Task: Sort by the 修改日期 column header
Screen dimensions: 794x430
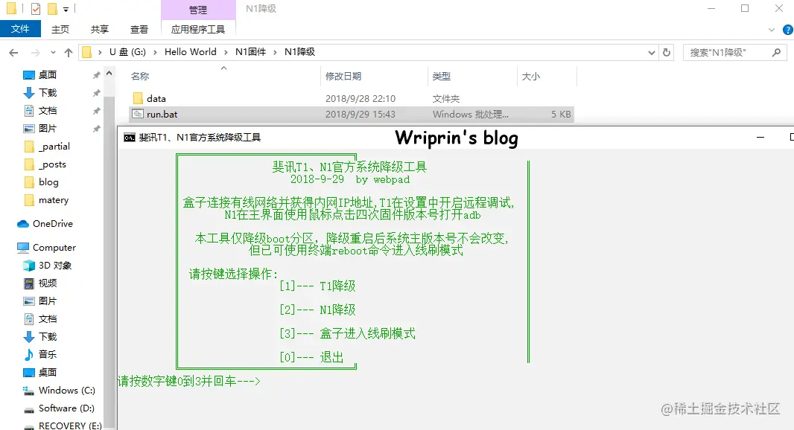Action: click(343, 77)
